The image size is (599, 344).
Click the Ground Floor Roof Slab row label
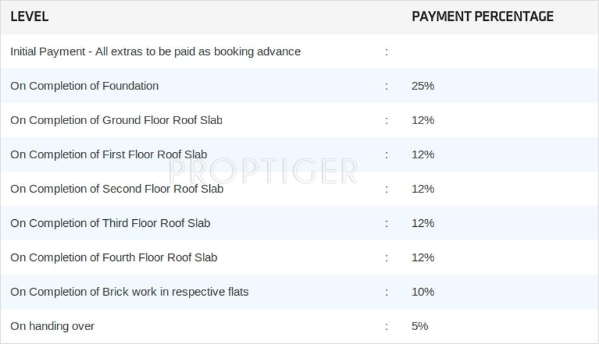click(x=116, y=120)
